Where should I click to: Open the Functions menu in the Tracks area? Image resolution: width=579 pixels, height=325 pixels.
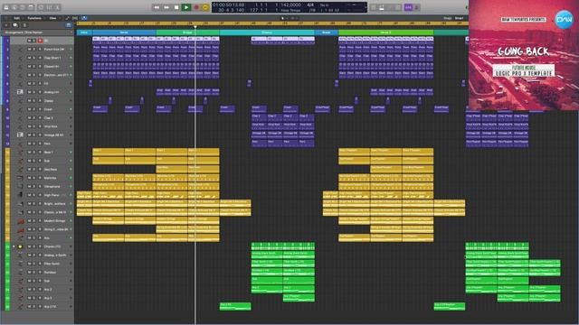point(34,18)
